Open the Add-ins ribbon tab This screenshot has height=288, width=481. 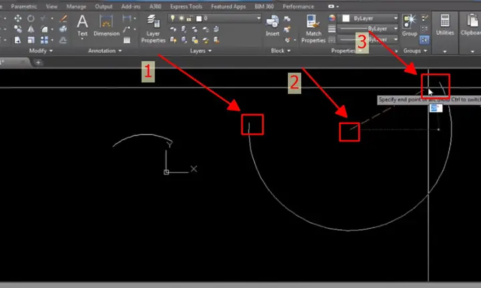click(x=131, y=7)
